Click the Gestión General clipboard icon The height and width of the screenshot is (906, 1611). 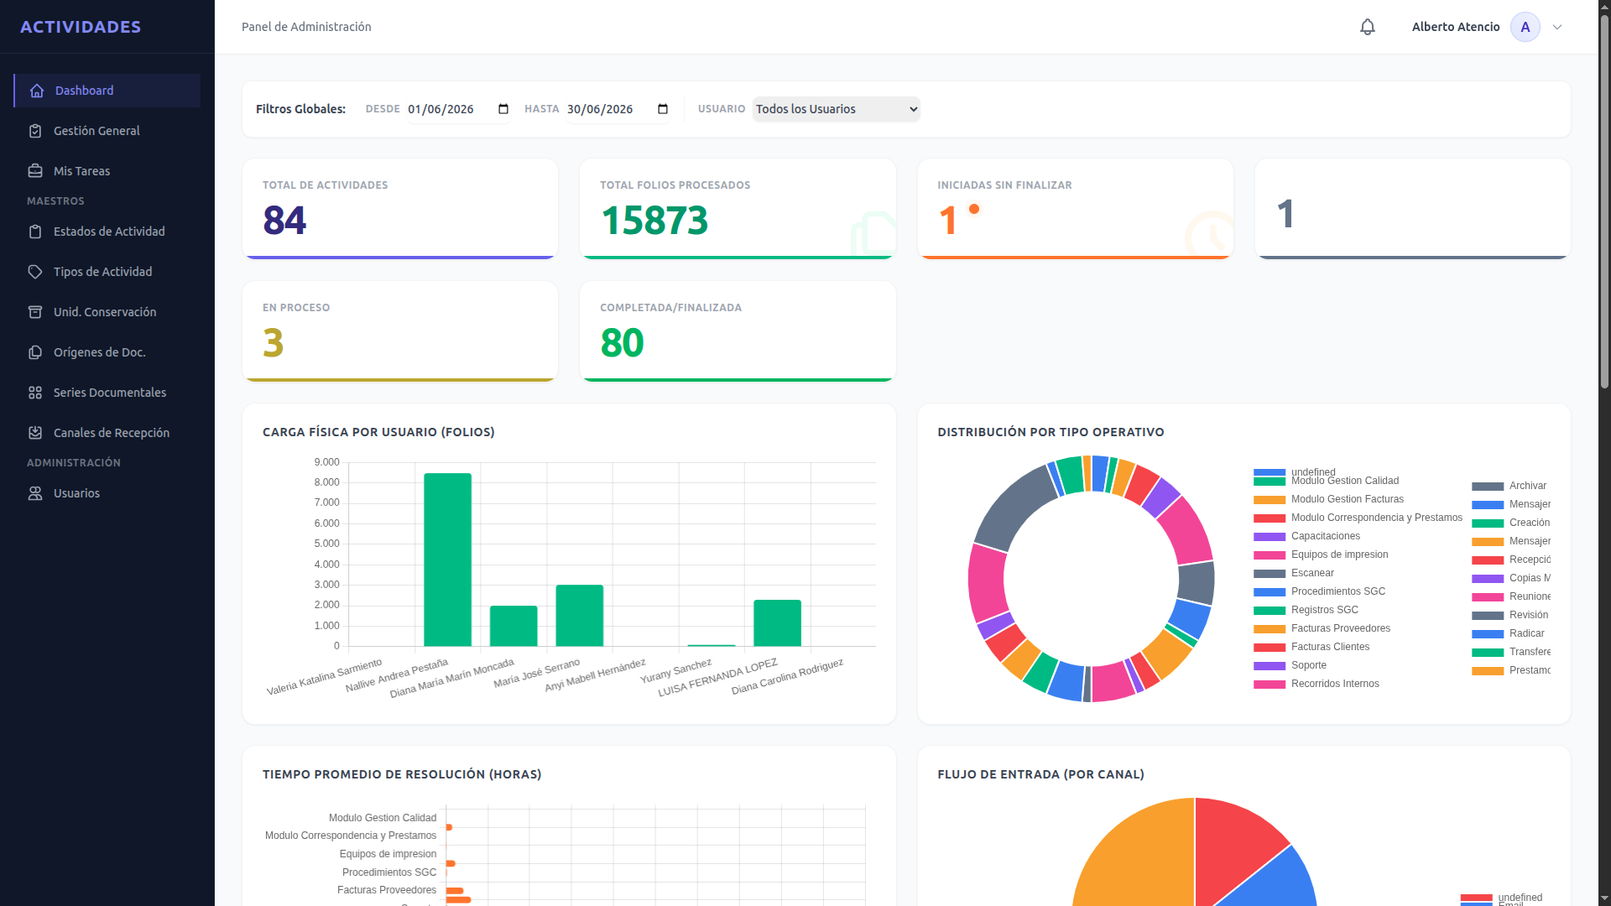[x=35, y=131]
